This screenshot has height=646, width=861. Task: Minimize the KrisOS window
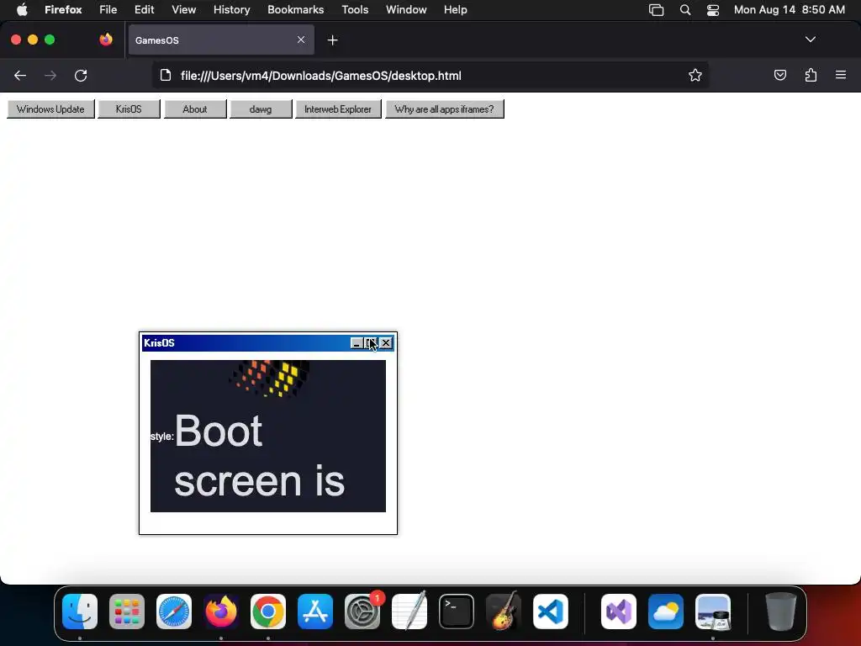point(357,343)
